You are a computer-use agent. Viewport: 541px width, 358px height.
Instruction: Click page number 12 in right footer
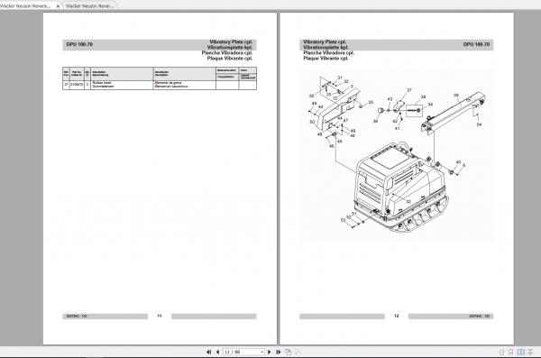coord(397,316)
